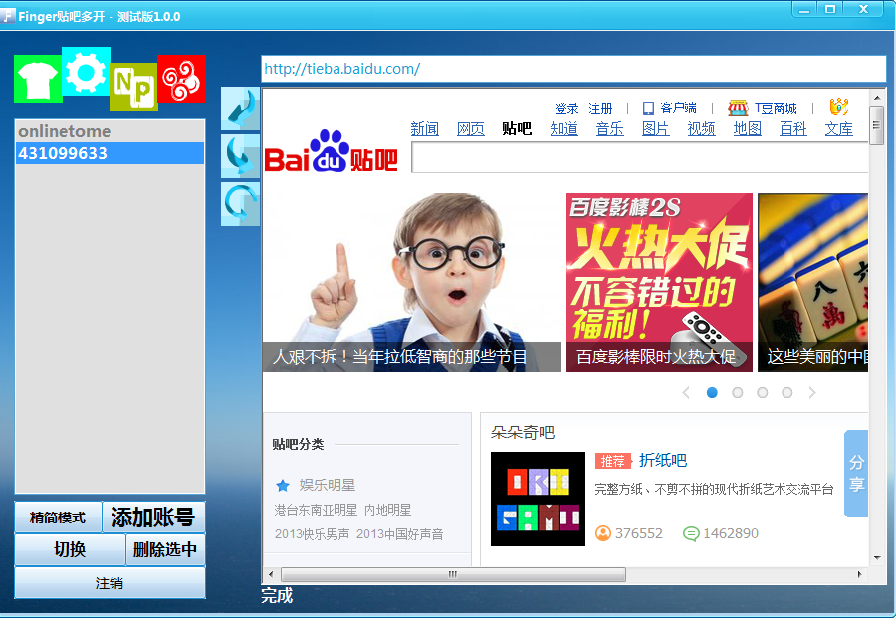Open the 知道 navigation link

(x=563, y=129)
